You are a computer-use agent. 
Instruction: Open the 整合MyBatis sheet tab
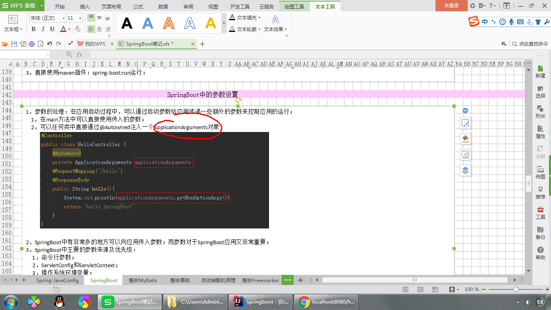tap(143, 280)
